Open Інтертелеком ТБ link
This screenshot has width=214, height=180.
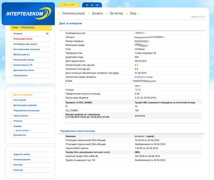tap(23, 65)
